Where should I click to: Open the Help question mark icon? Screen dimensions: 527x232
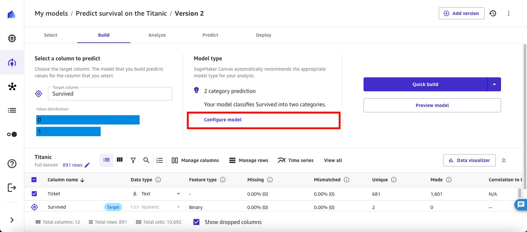(x=12, y=164)
